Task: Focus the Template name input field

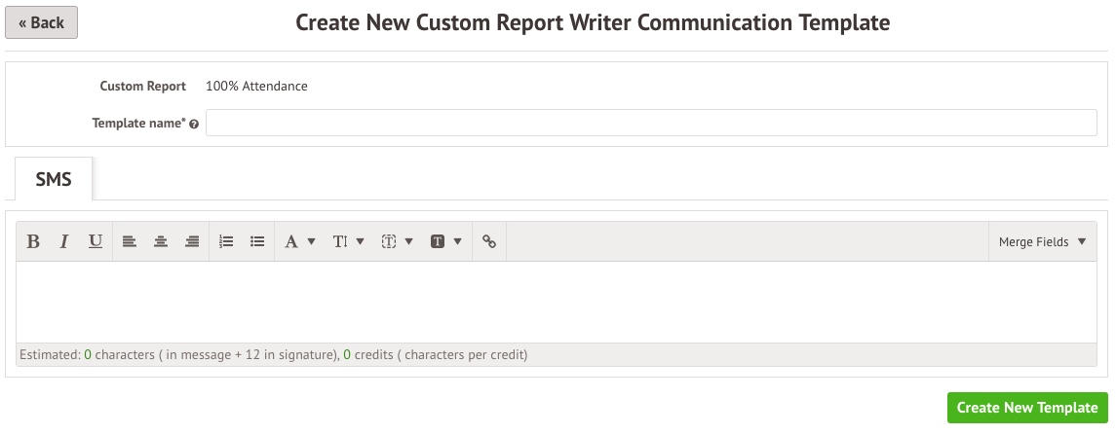Action: (651, 123)
